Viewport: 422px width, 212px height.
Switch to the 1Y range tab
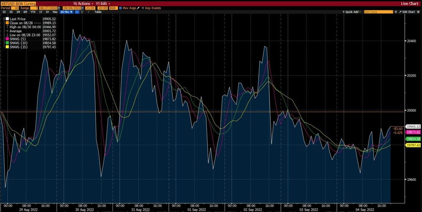point(41,12)
